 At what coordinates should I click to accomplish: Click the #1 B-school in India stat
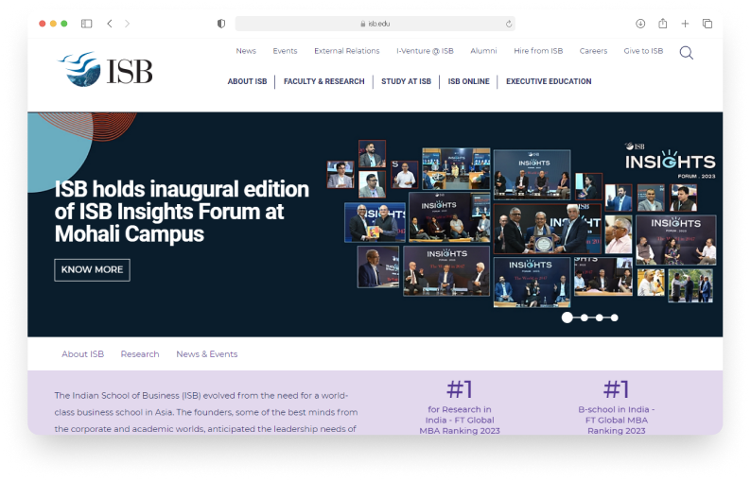(x=617, y=406)
